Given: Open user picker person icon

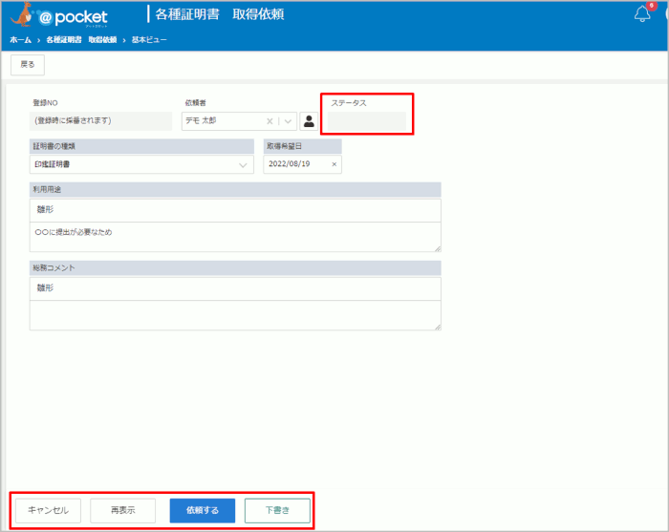Looking at the screenshot, I should (x=309, y=121).
